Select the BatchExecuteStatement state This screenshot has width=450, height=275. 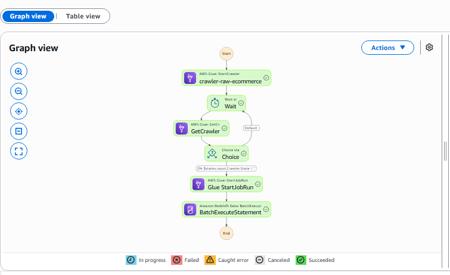[226, 210]
